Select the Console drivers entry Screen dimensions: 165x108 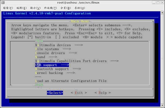pos(56,53)
